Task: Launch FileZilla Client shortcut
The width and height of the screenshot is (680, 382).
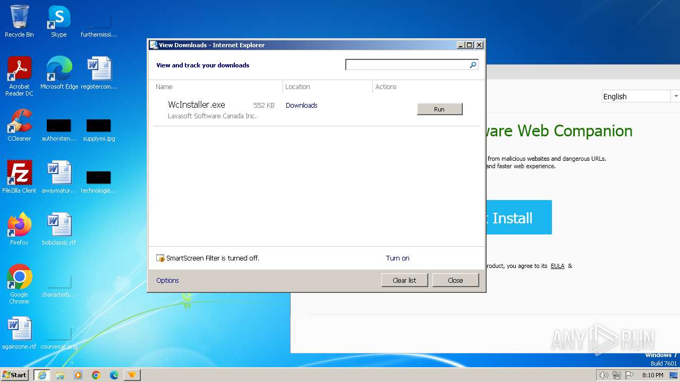Action: (x=19, y=177)
